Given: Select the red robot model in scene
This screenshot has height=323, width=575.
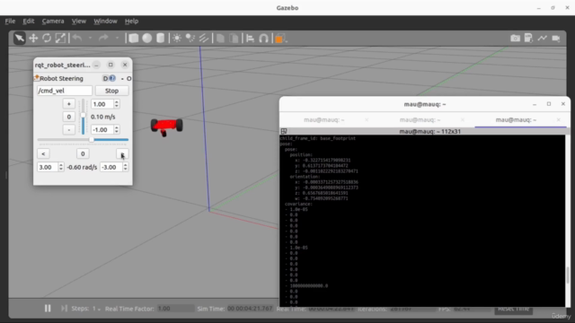Looking at the screenshot, I should click(x=166, y=127).
